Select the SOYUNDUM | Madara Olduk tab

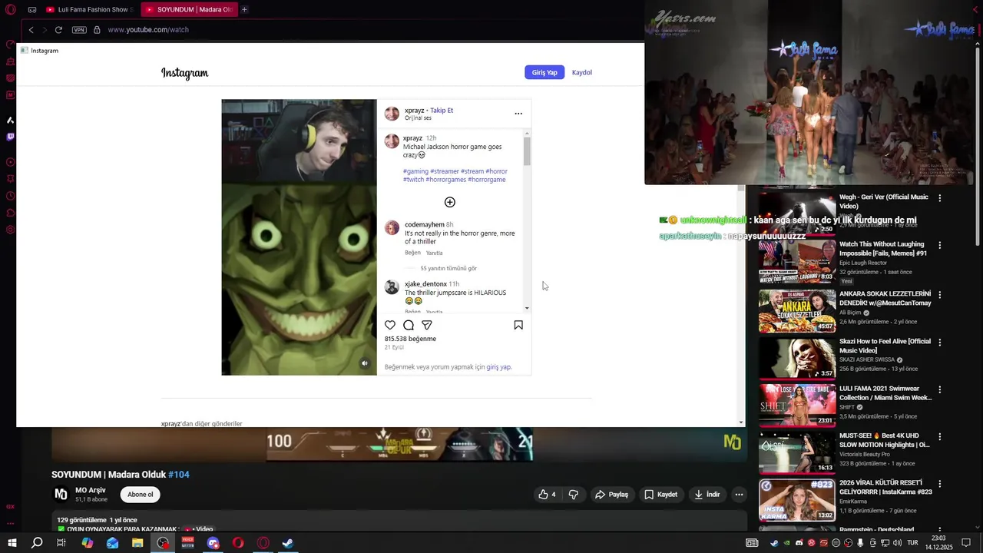tap(189, 9)
